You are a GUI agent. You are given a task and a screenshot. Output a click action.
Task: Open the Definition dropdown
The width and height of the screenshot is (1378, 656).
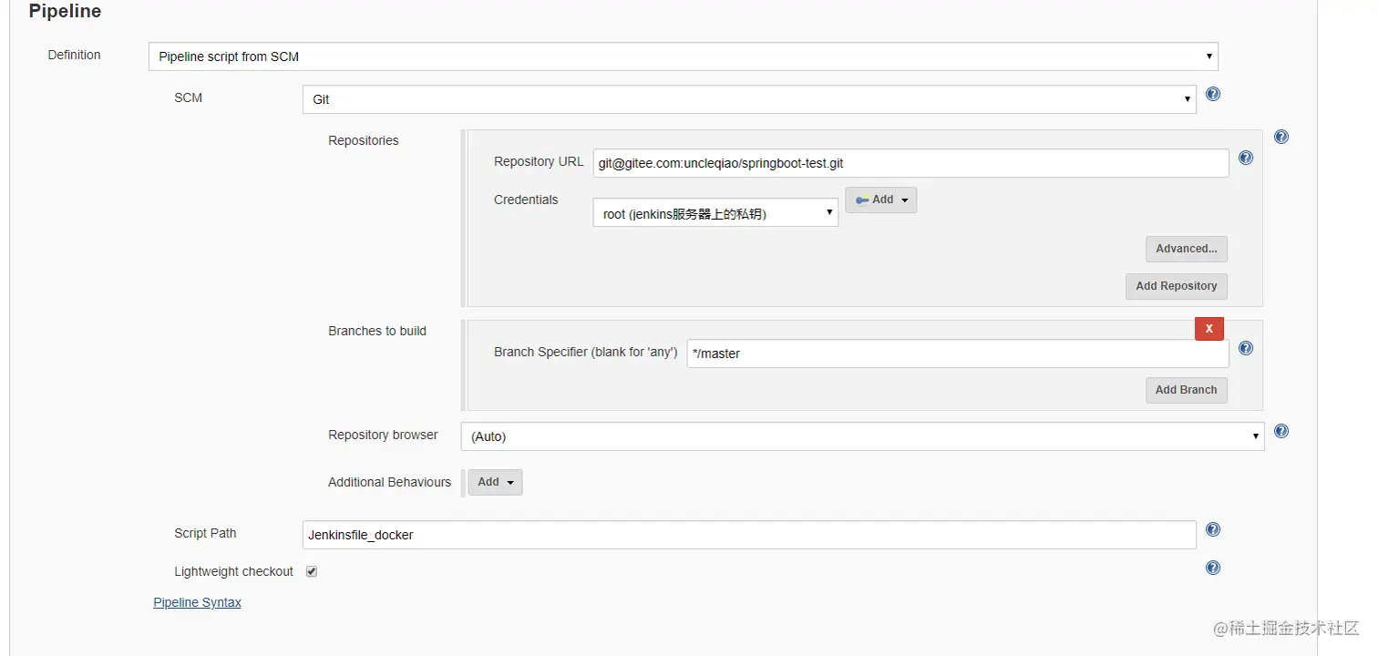click(x=684, y=56)
